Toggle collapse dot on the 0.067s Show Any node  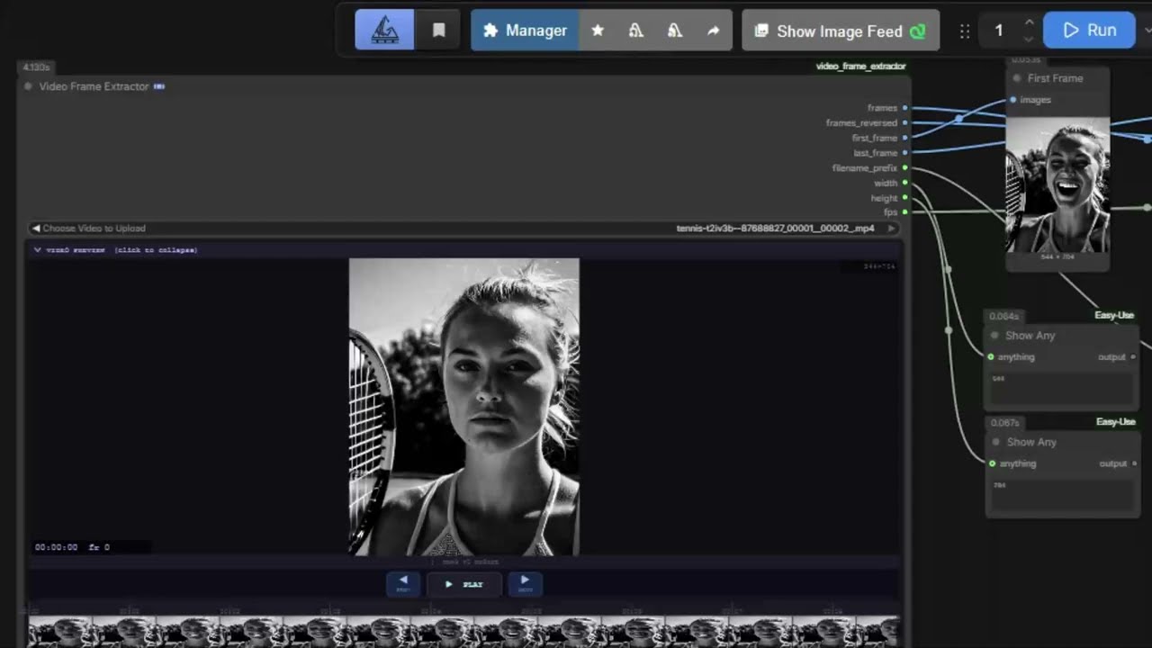click(x=995, y=442)
